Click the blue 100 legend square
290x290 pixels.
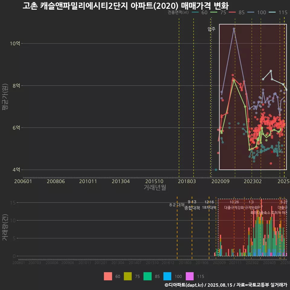click(167, 276)
